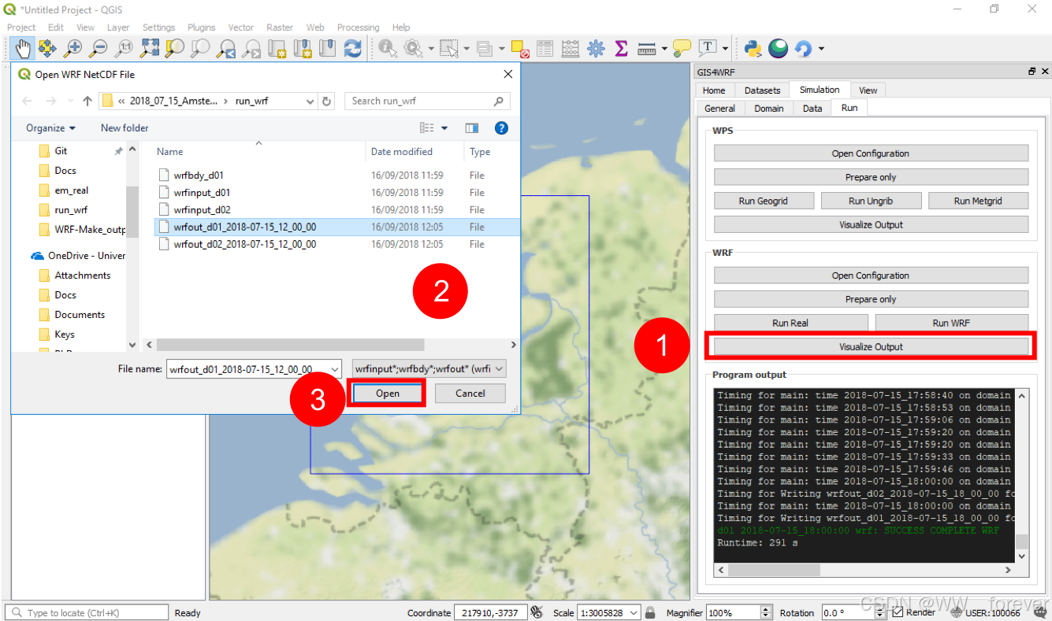The image size is (1052, 621).
Task: Open the Measure tool dropdown arrow
Action: (x=664, y=49)
